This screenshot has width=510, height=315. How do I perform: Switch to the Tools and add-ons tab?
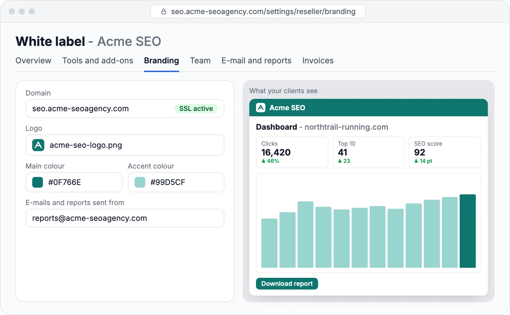coord(98,61)
